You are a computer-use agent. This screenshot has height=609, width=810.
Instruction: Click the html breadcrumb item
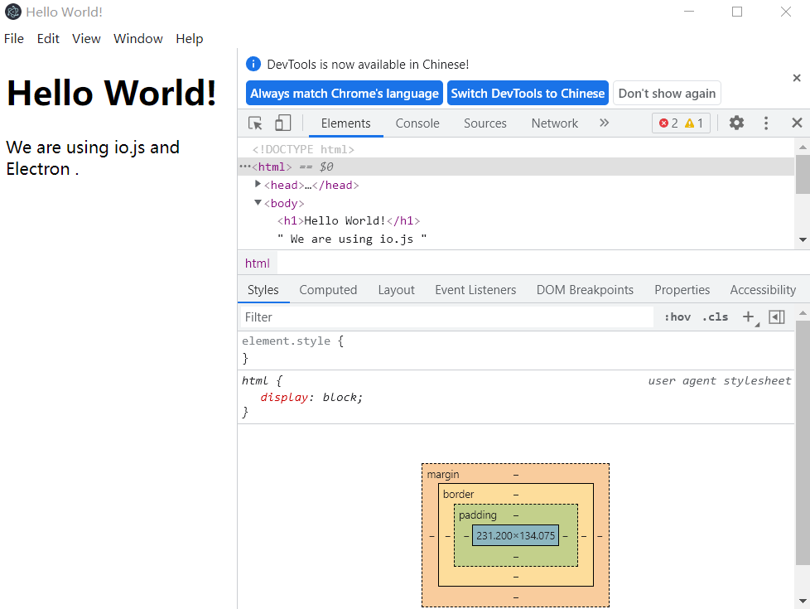tap(258, 263)
